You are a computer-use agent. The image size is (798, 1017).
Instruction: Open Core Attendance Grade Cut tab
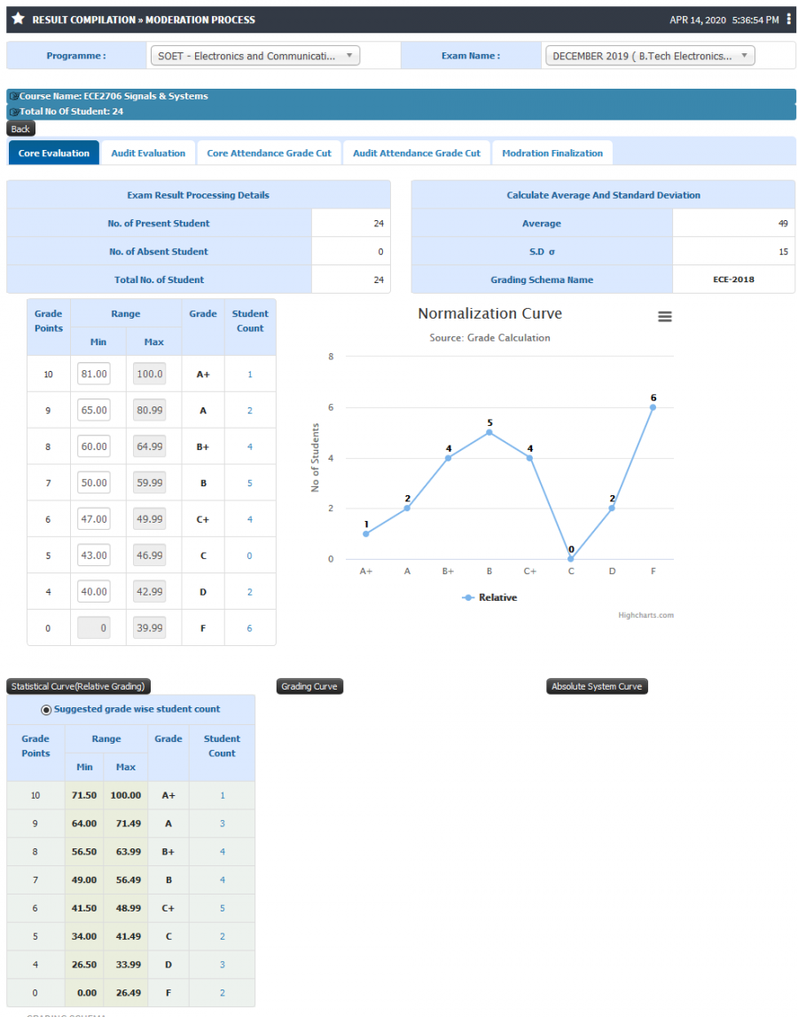(269, 153)
